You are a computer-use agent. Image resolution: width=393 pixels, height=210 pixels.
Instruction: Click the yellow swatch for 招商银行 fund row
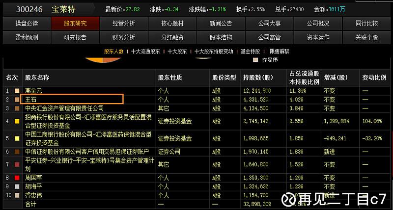(17, 121)
